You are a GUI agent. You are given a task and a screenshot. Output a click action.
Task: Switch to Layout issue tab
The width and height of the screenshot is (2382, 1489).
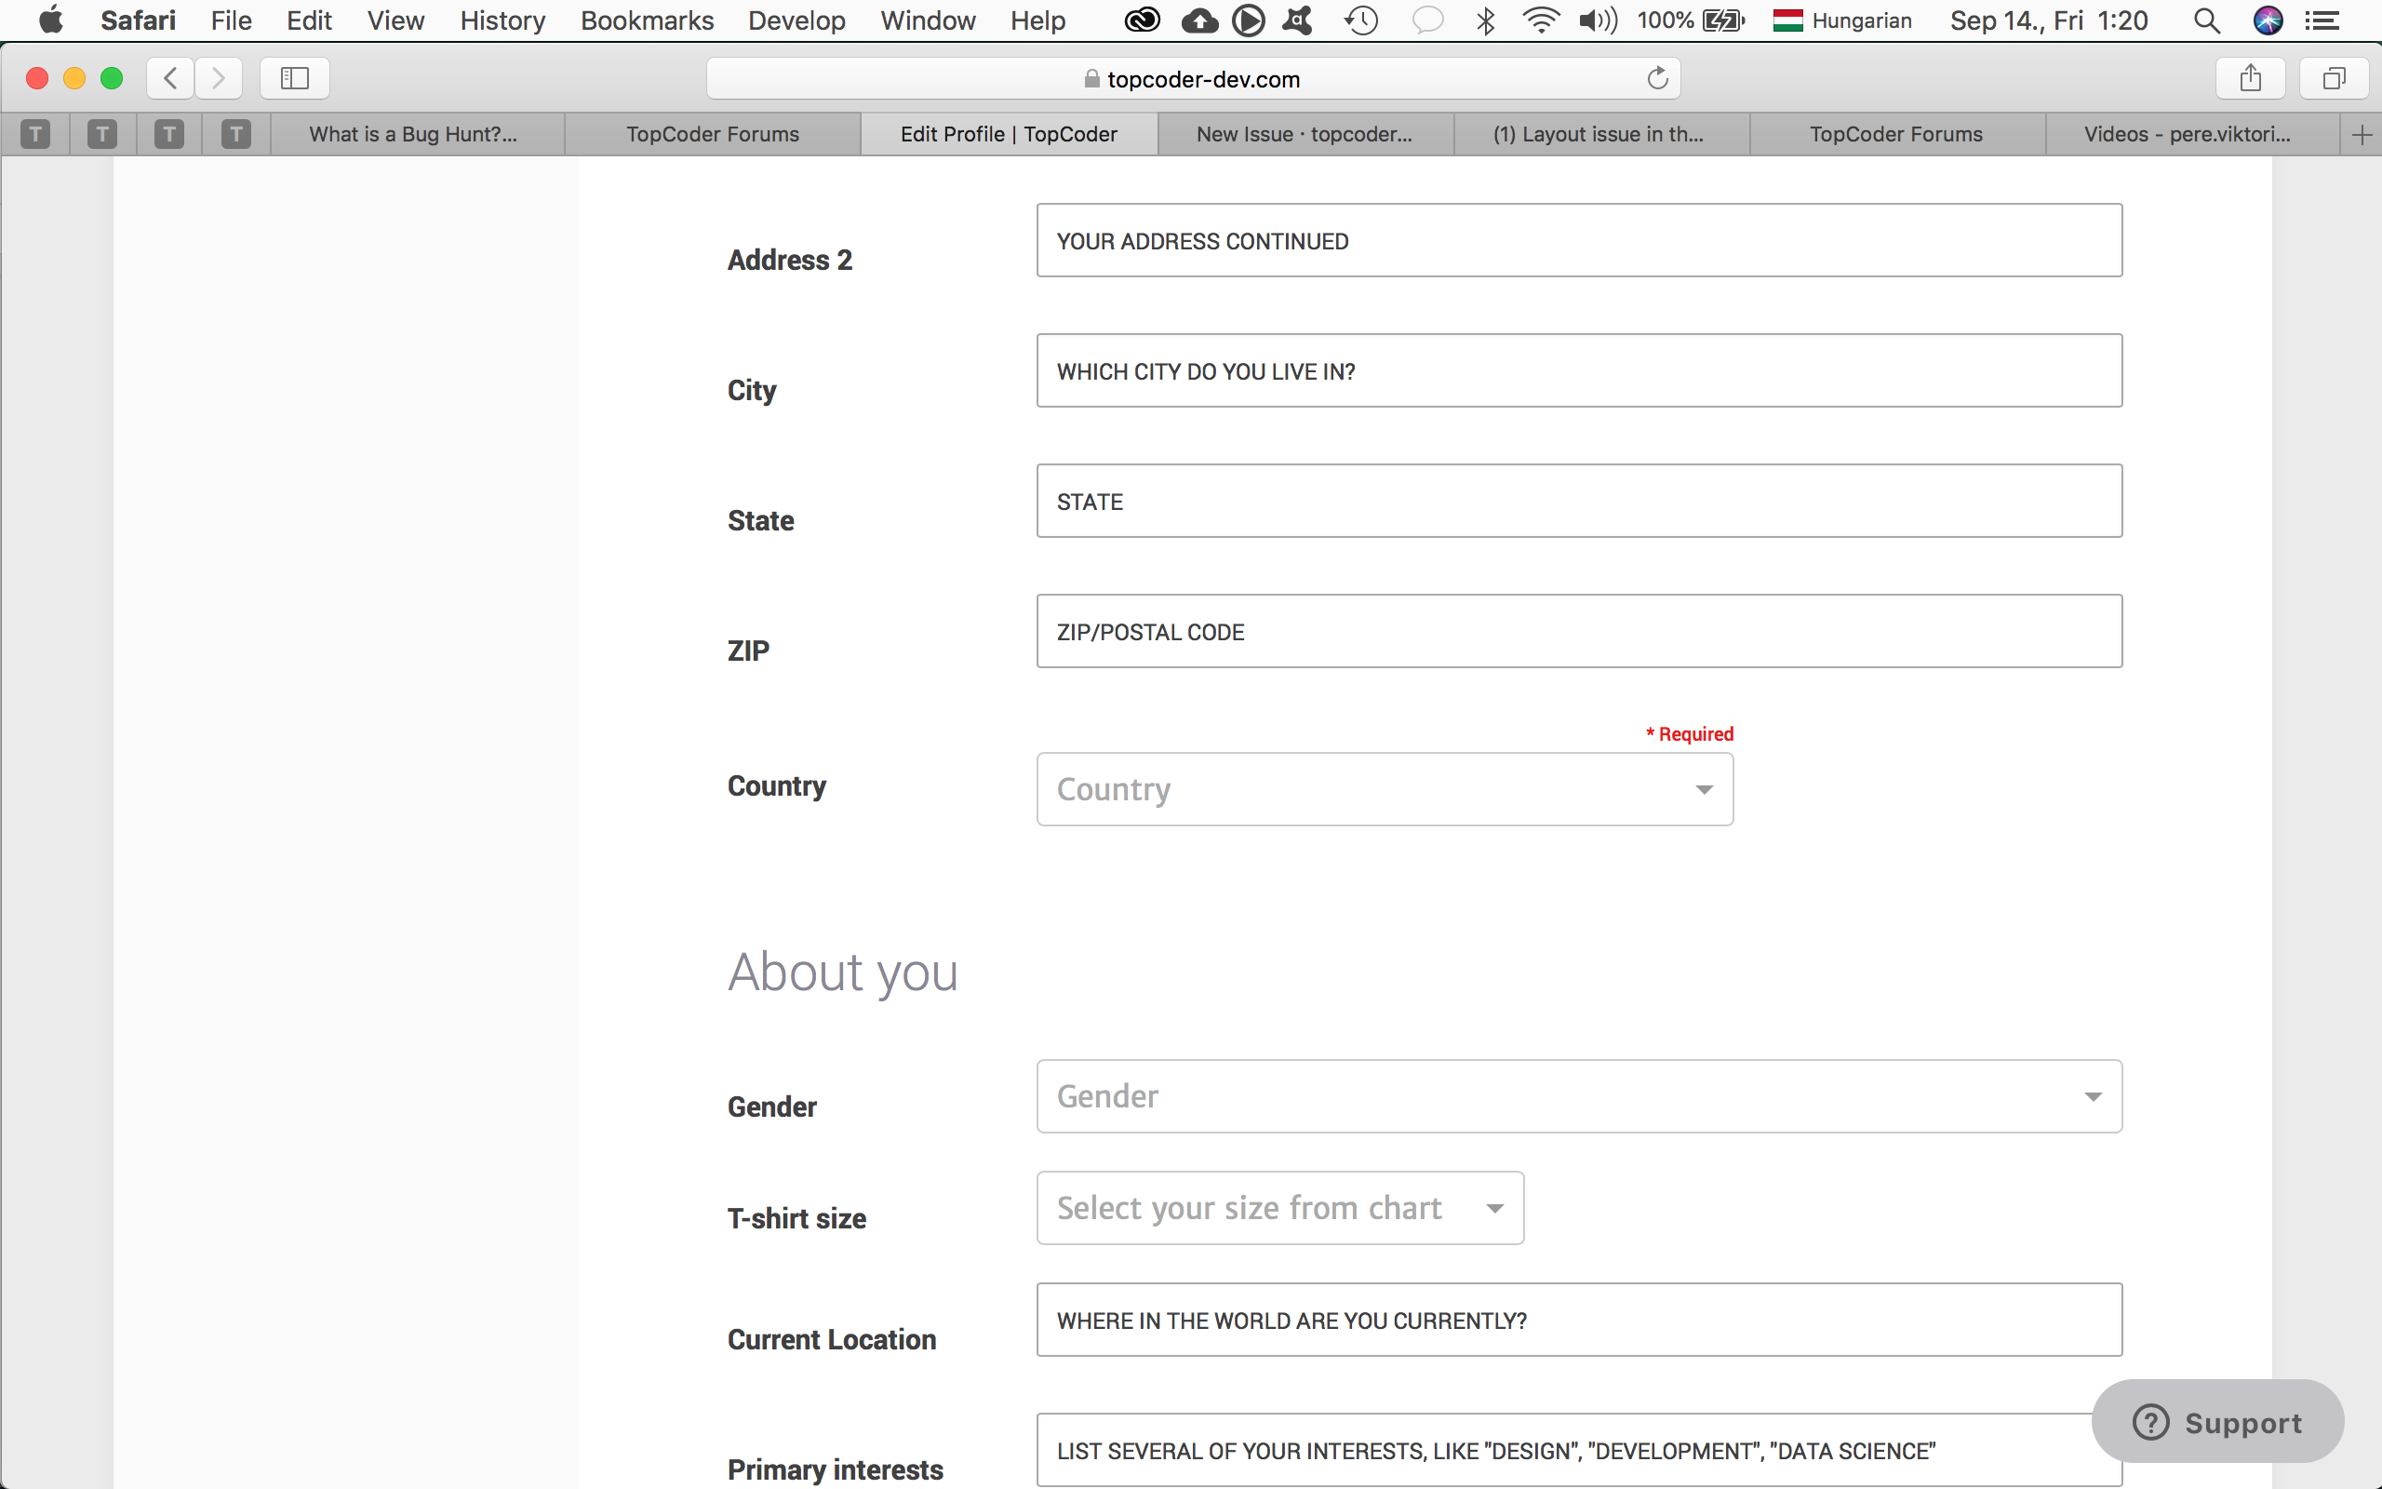coord(1601,134)
